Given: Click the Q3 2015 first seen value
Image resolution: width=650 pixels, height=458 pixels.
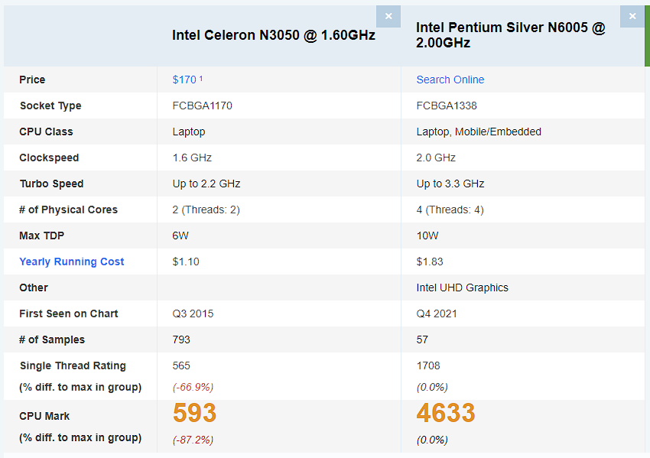Looking at the screenshot, I should pos(193,313).
